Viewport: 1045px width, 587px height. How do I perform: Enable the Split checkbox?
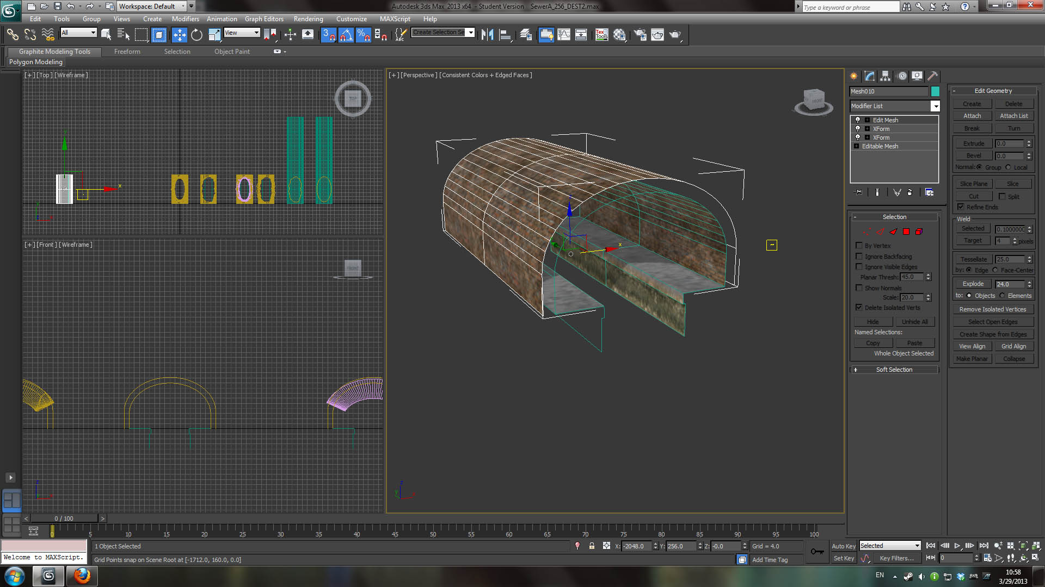[x=1002, y=197]
